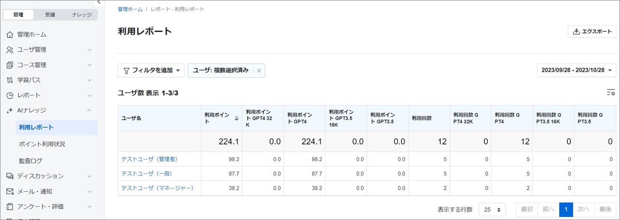Open the フィルタを追加 dropdown
The image size is (620, 220).
(151, 70)
